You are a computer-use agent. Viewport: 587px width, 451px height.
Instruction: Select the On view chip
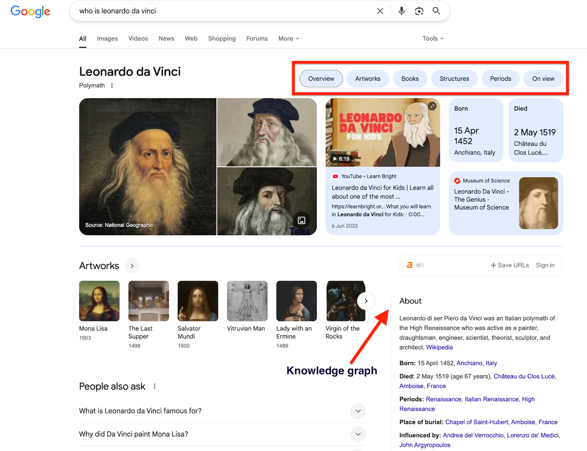(x=543, y=79)
